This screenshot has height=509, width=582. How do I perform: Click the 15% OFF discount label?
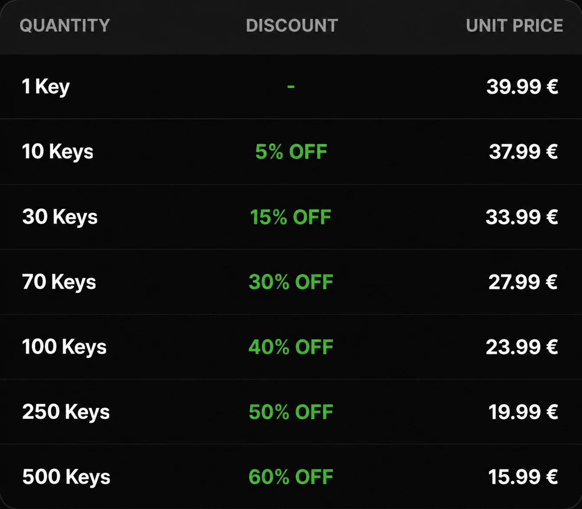point(291,217)
